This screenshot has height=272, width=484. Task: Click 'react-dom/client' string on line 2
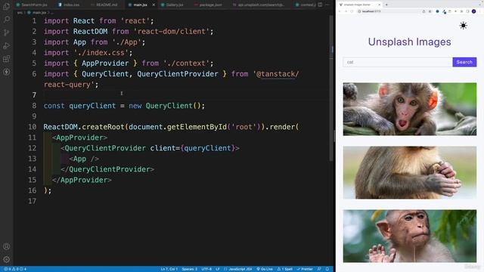coord(172,32)
